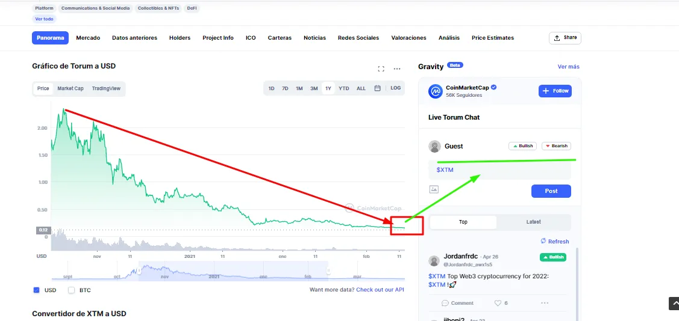Open Check out our API link

[380, 290]
